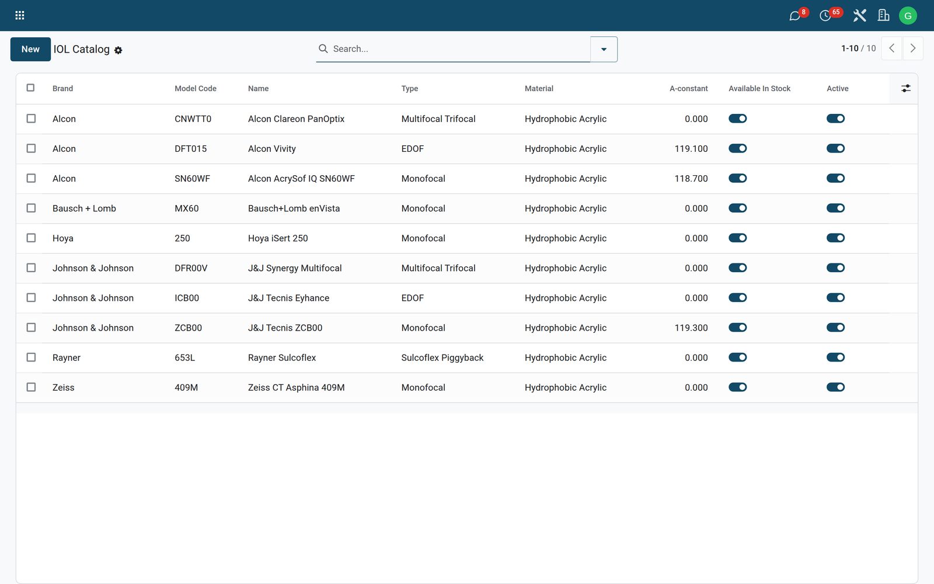Screen dimensions: 934x584
Task: Click model code DFT015
Action: click(191, 149)
